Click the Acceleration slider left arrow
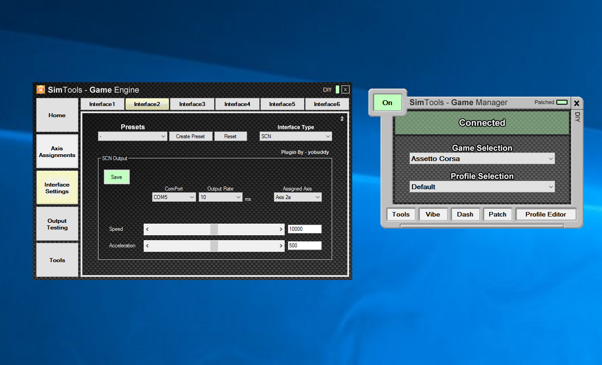602x365 pixels. 147,246
